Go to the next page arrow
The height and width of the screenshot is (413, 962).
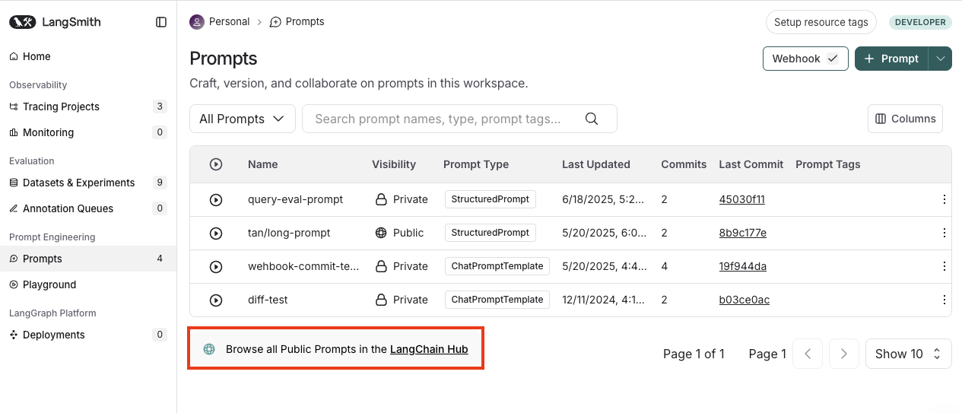[x=844, y=354]
